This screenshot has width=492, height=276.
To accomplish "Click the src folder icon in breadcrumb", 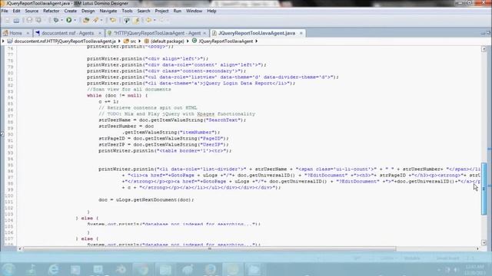I will point(126,41).
